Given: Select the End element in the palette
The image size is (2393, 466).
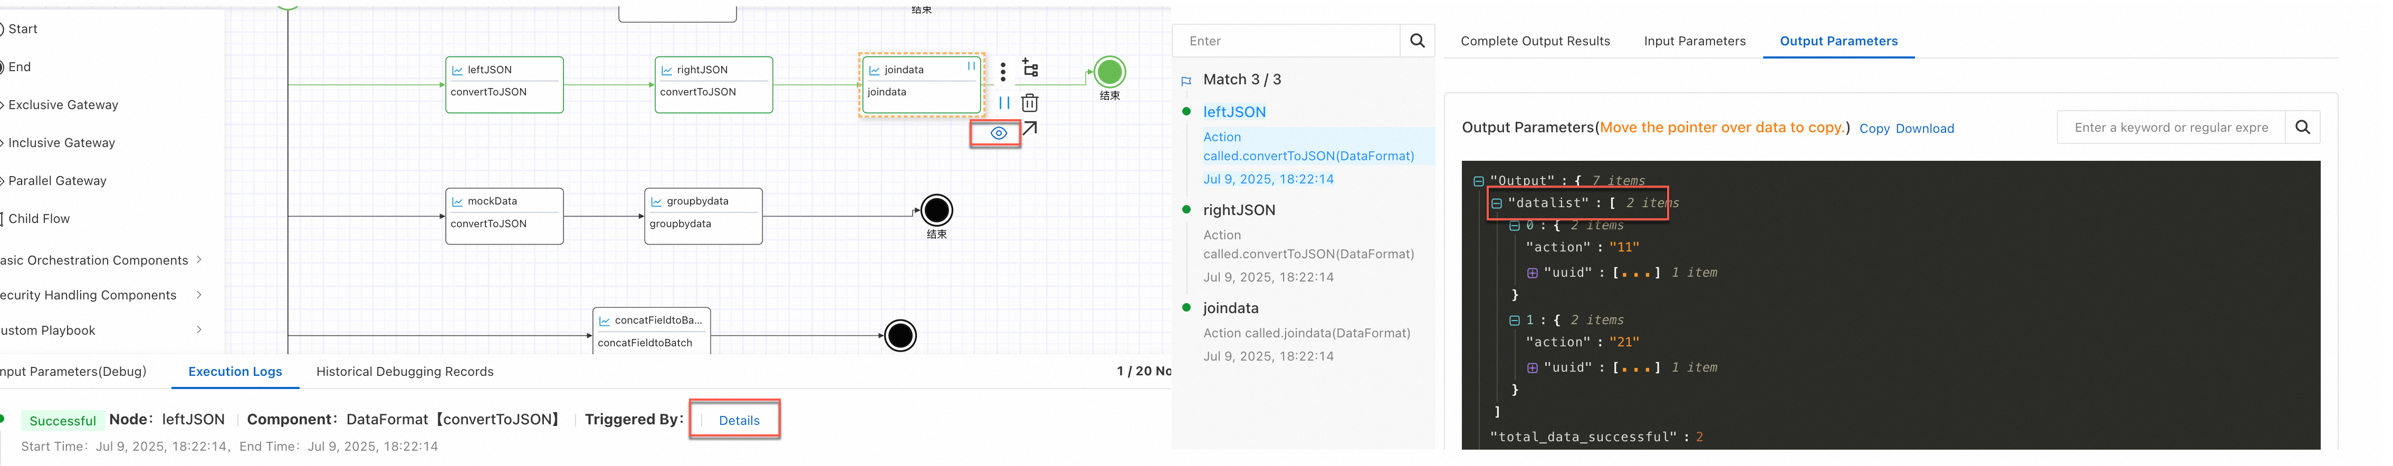Looking at the screenshot, I should 18,67.
